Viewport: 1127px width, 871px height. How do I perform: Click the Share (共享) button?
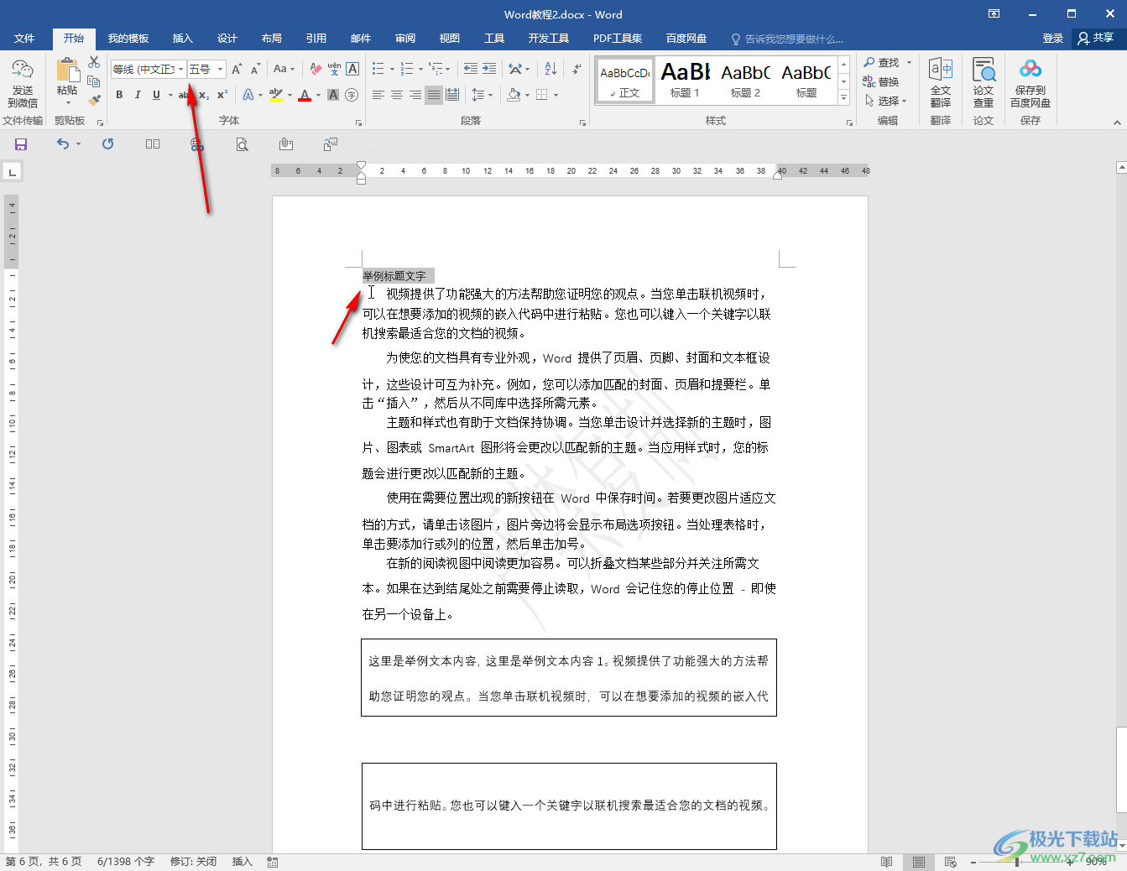pyautogui.click(x=1096, y=38)
